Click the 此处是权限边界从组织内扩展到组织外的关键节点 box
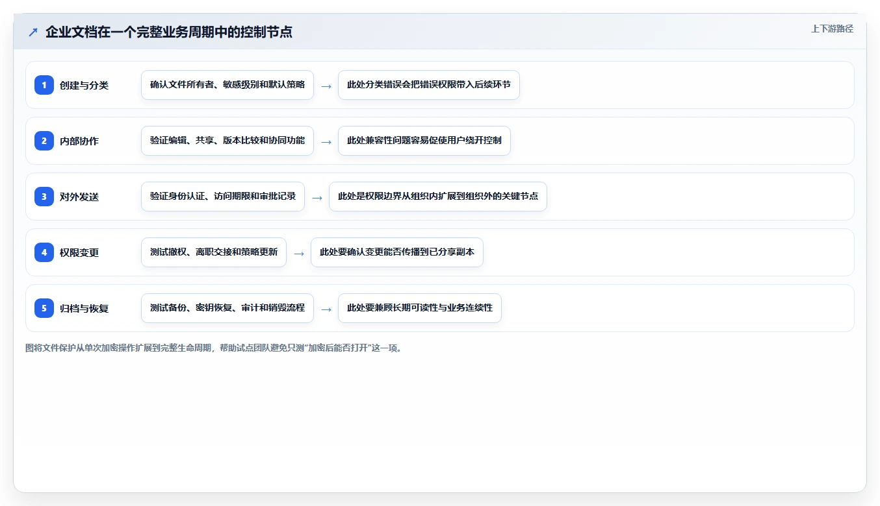 438,197
